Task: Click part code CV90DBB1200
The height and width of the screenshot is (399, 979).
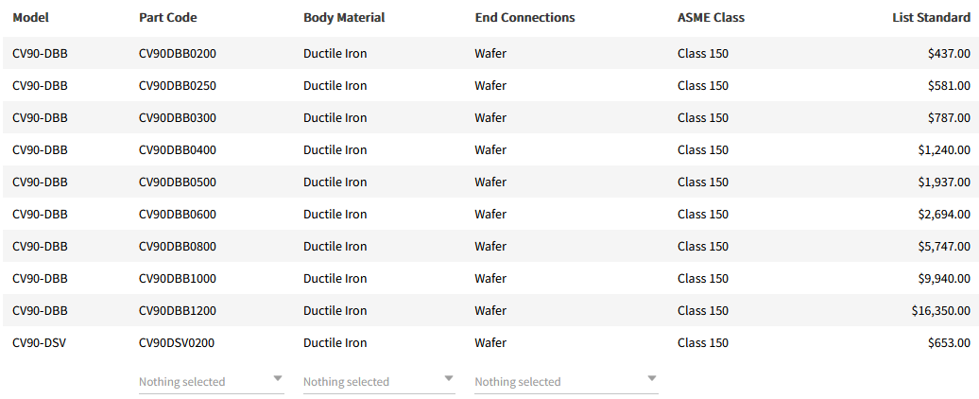Action: tap(178, 311)
